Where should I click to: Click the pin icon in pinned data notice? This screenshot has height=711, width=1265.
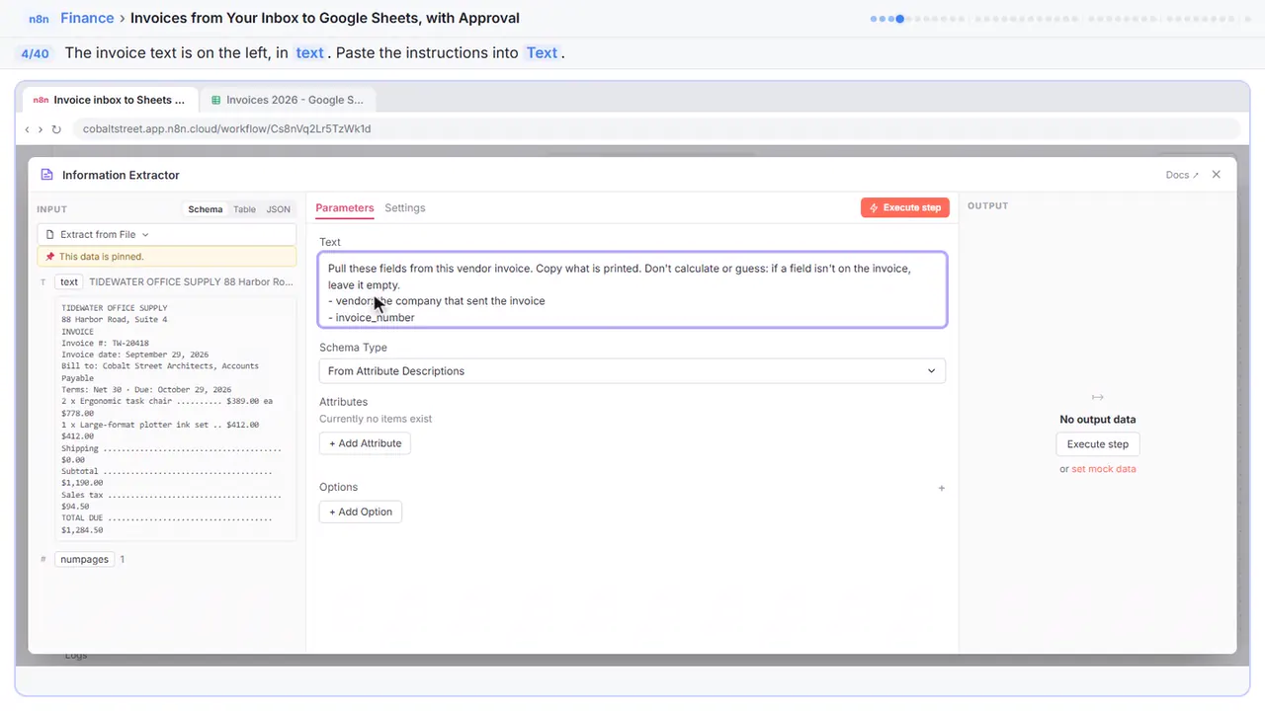(x=50, y=257)
